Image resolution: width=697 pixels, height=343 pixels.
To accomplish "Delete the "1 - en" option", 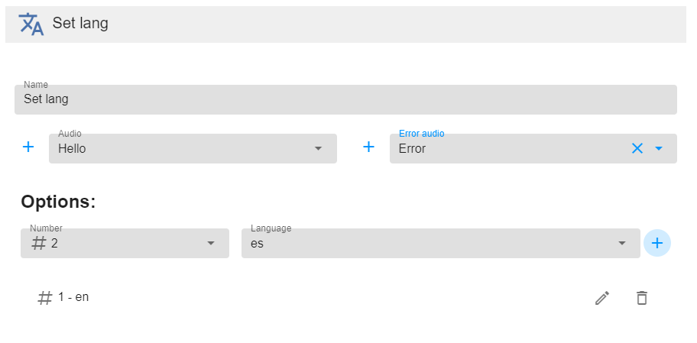I will [x=642, y=298].
